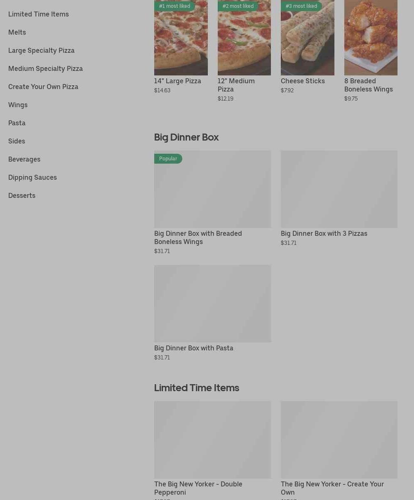
Task: Open Create Your Own Pizza category
Action: point(43,87)
